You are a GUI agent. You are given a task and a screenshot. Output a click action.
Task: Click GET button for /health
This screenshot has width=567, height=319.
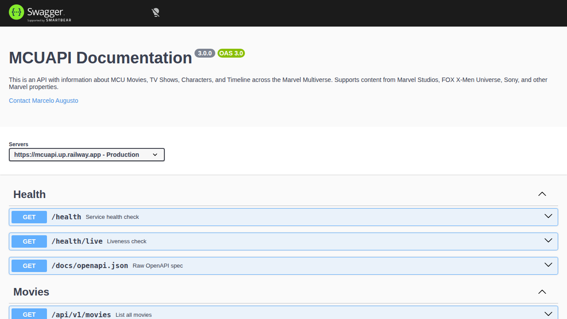[x=29, y=217]
